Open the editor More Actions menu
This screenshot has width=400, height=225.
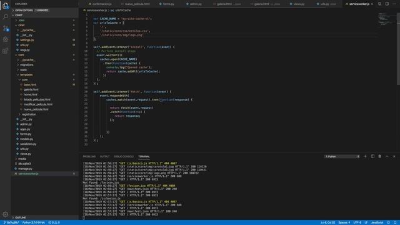click(x=394, y=4)
